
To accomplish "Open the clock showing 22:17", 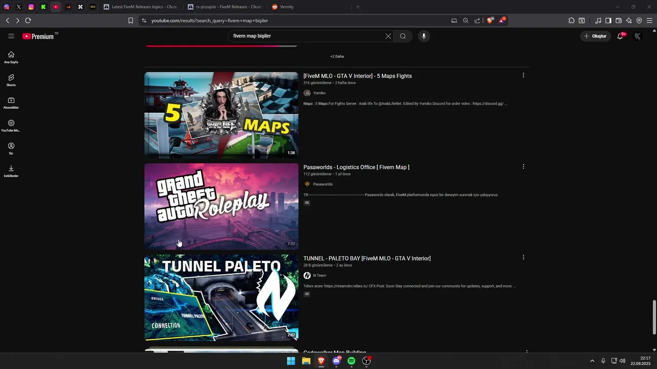I will (x=642, y=361).
